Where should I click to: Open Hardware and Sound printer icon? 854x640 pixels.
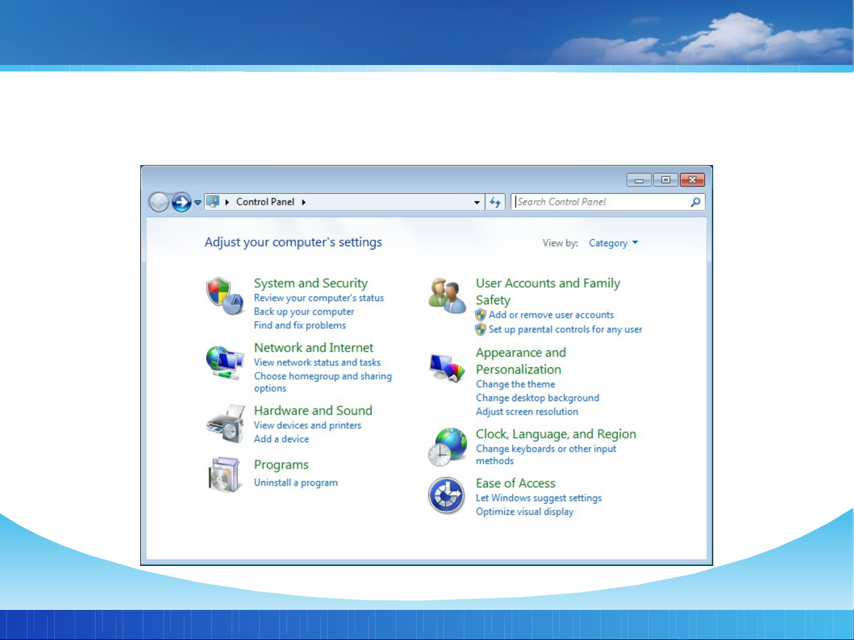click(226, 424)
